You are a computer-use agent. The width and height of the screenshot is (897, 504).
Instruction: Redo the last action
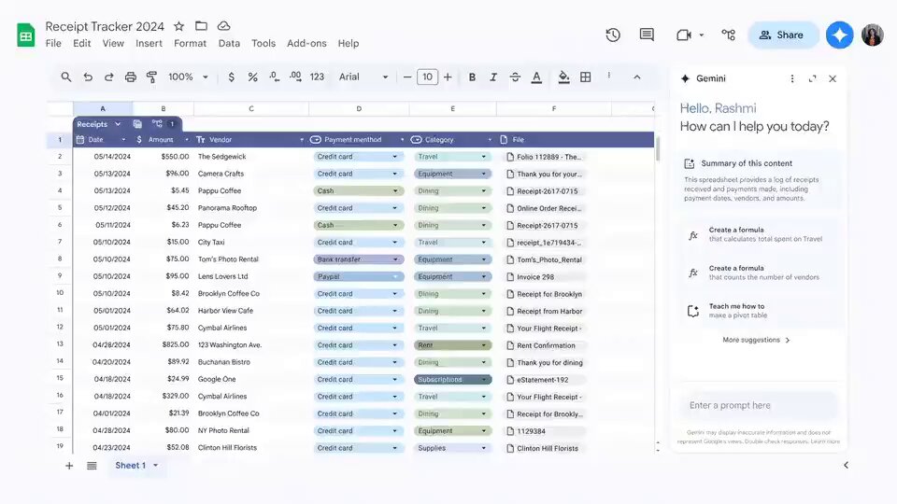point(108,77)
